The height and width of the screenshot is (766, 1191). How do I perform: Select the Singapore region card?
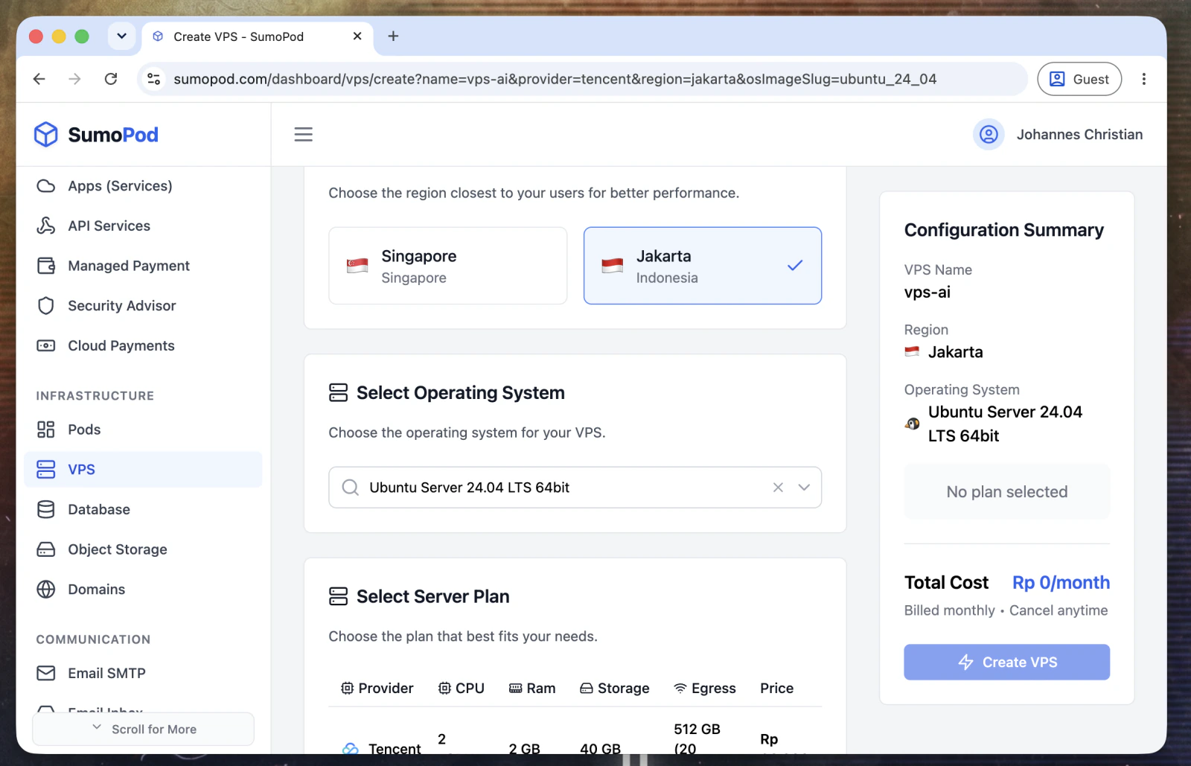(x=448, y=266)
